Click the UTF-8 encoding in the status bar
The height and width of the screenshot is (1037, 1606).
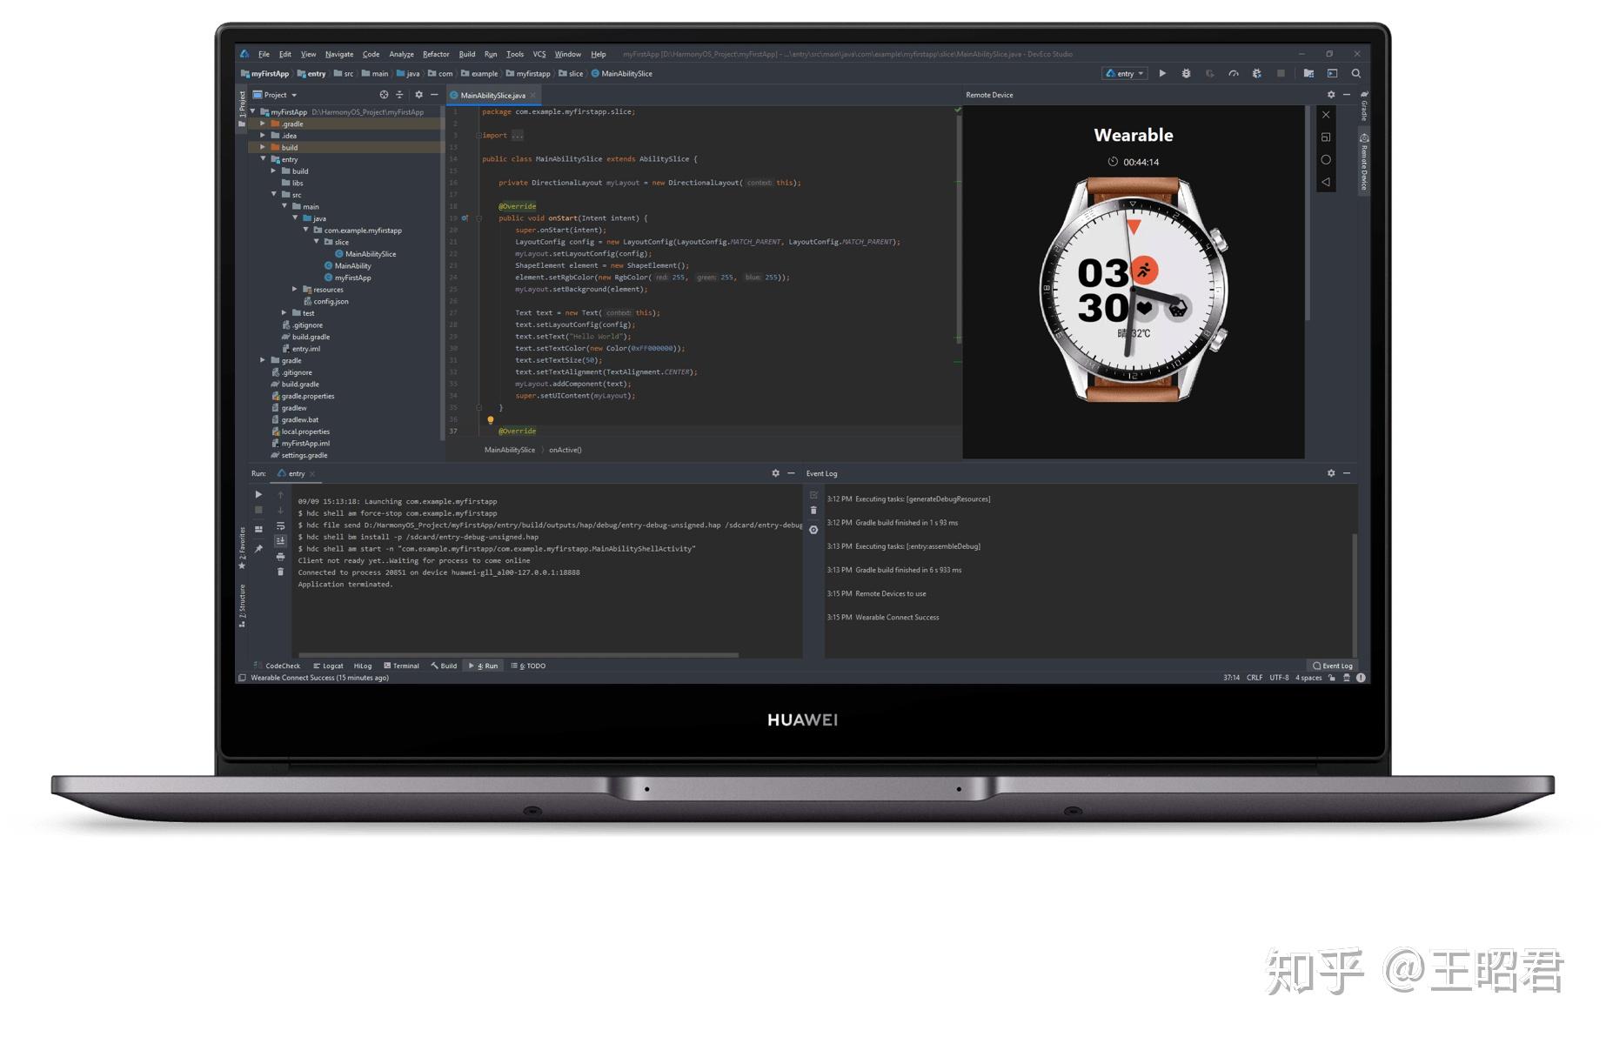click(x=1279, y=678)
